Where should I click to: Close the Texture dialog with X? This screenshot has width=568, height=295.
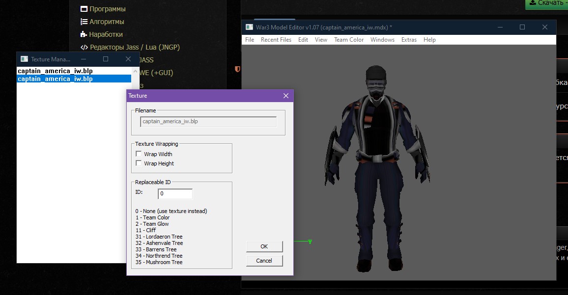click(286, 96)
